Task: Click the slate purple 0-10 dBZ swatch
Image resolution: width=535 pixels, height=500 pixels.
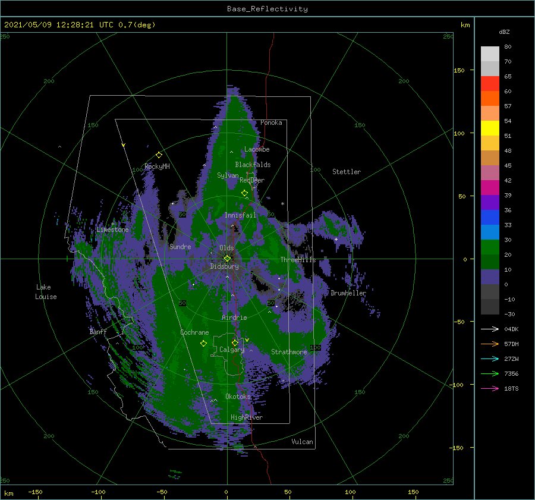Action: point(490,277)
